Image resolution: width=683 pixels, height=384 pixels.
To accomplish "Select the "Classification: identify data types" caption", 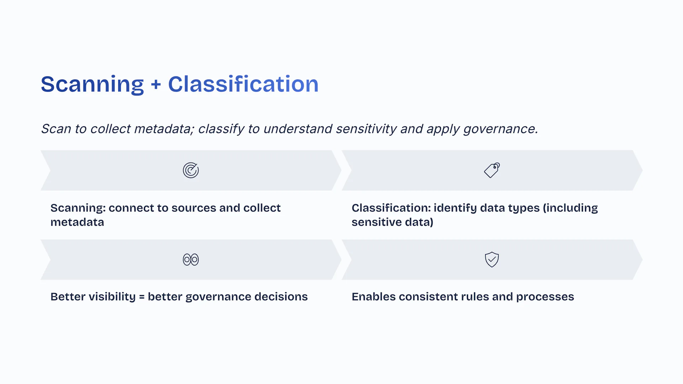I will click(475, 208).
